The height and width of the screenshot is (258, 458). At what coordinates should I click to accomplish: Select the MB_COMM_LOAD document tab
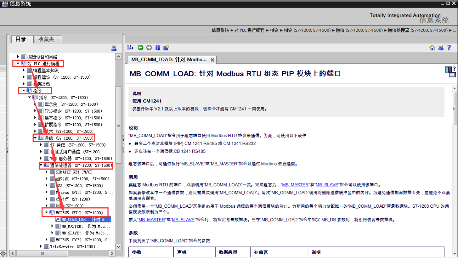(169, 60)
